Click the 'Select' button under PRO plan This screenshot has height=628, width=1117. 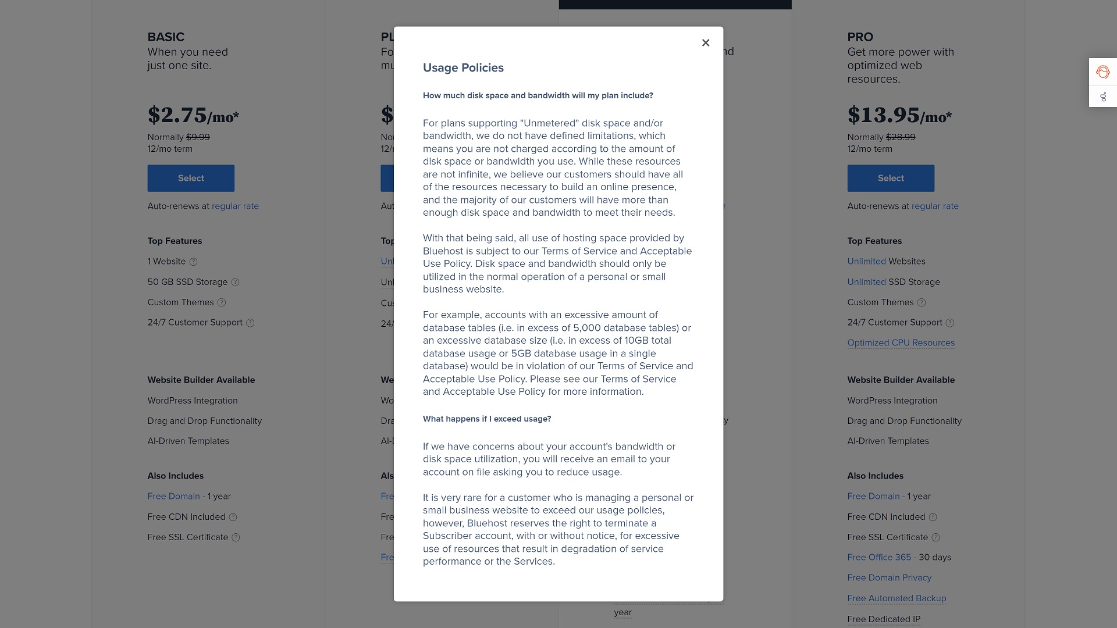click(891, 178)
